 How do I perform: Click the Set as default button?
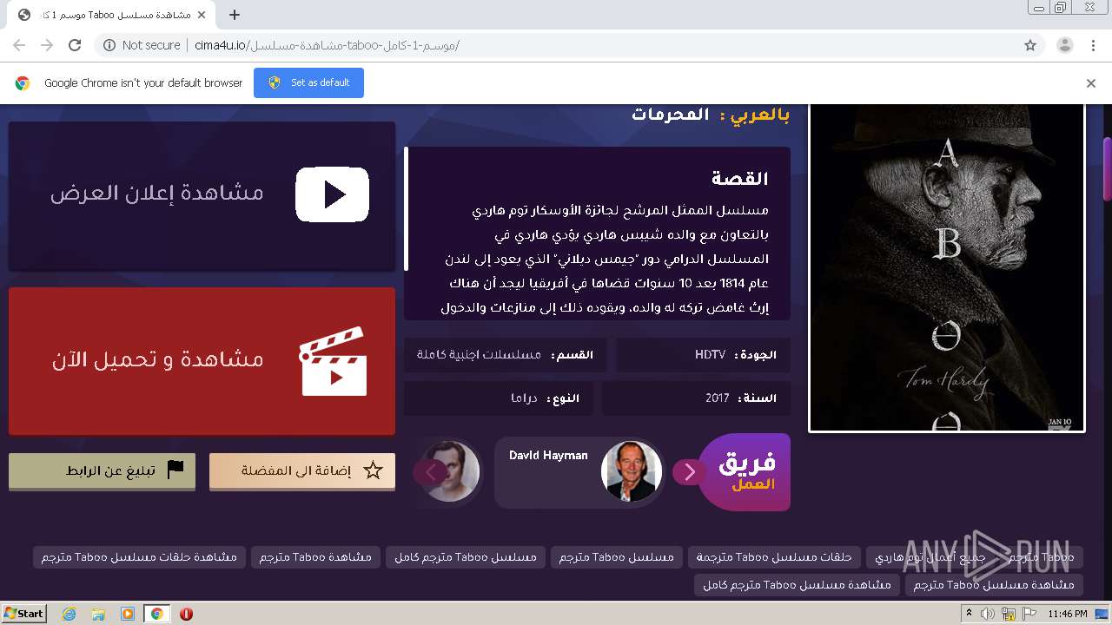[x=308, y=82]
